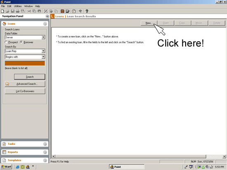Viewport: 227px width, 170px height.
Task: Open the Help menu
Action: 38,6
